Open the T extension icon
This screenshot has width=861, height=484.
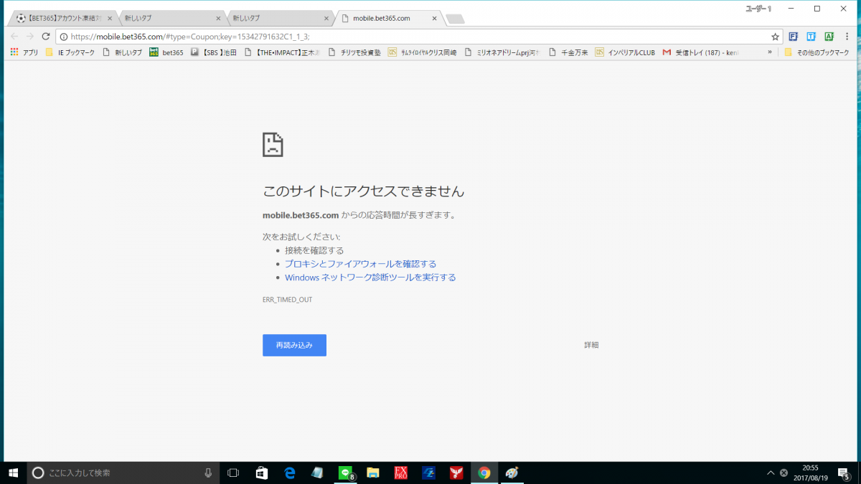[811, 37]
